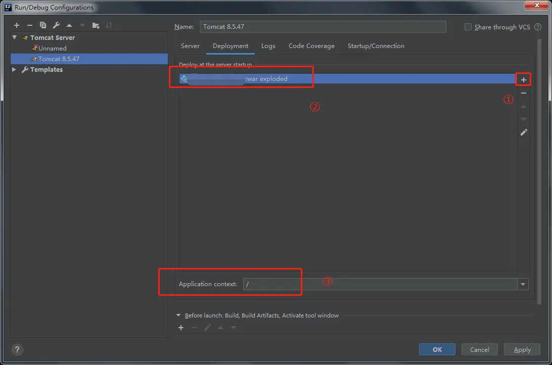
Task: Close the Run/Debug Configurations dialog
Action: tap(536, 5)
